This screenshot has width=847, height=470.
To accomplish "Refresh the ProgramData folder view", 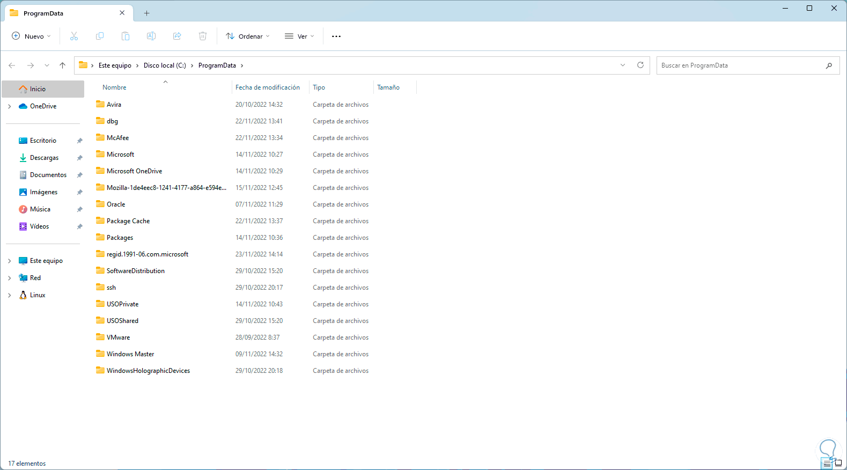I will [640, 65].
